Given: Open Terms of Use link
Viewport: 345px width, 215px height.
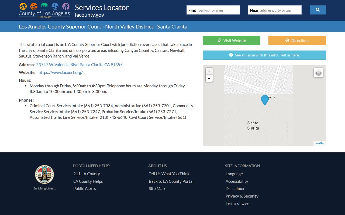Looking at the screenshot, I should coord(237,203).
